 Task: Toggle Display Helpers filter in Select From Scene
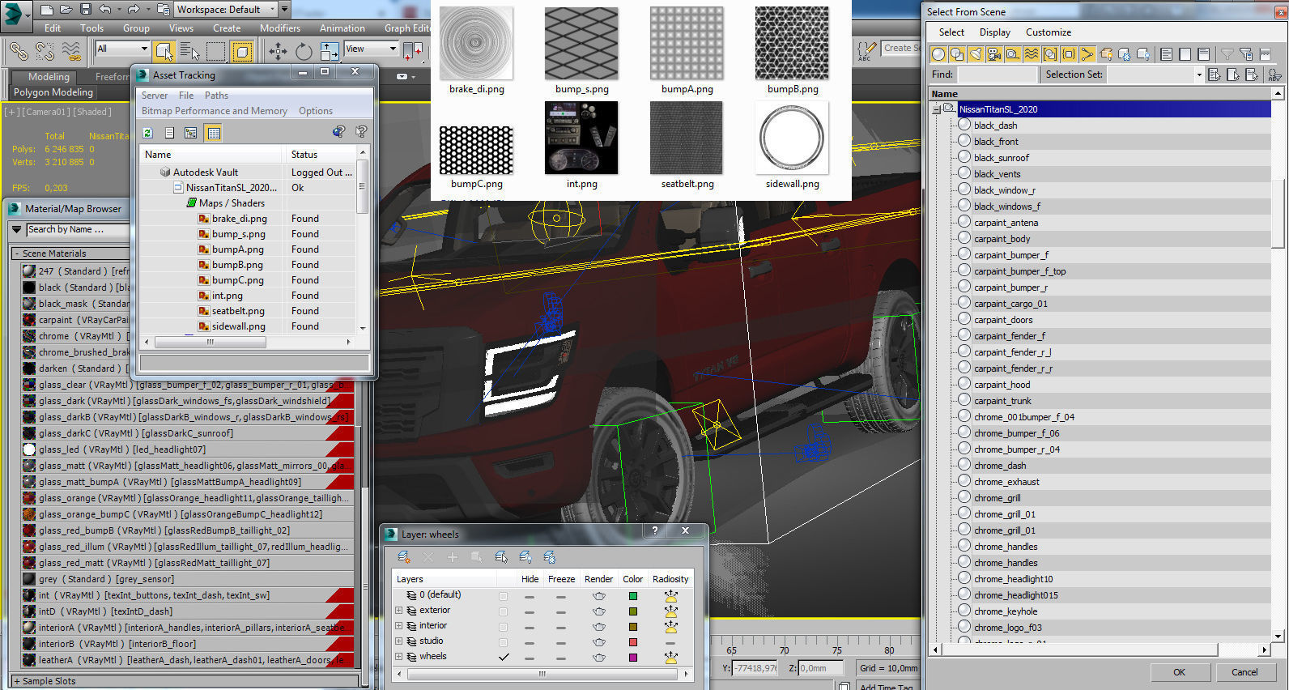click(1013, 54)
